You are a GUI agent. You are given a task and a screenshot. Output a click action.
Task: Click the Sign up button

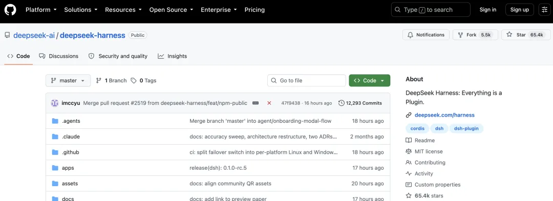pyautogui.click(x=520, y=10)
